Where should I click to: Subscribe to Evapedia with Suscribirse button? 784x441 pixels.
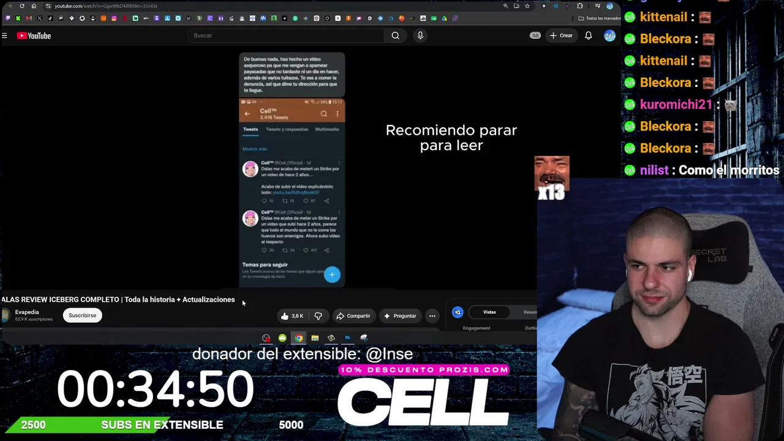tap(82, 315)
